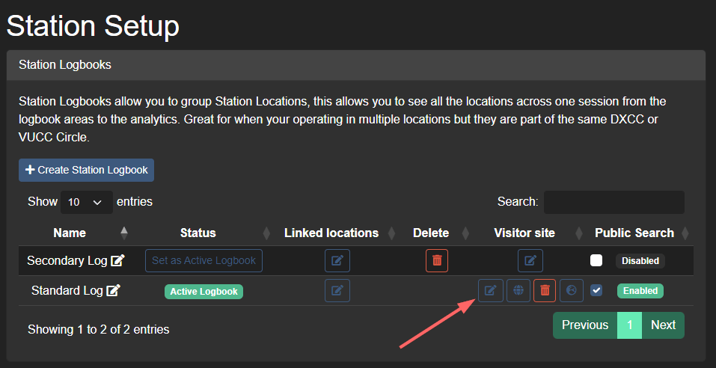Sort table by Public Search column

click(x=634, y=233)
